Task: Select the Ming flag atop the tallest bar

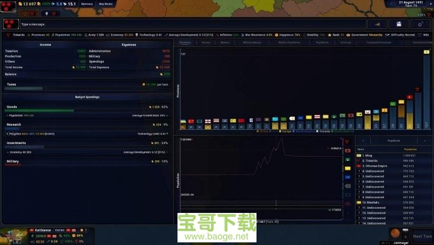Action: [x=426, y=52]
